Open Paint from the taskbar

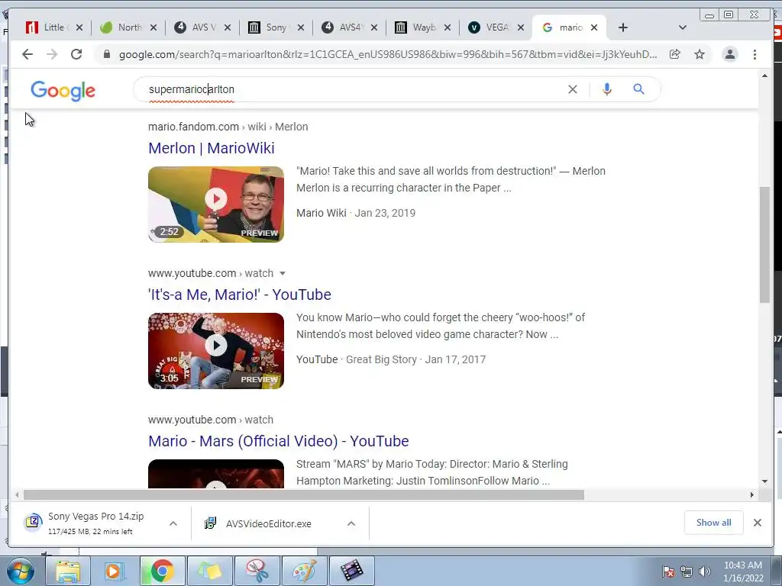[x=304, y=571]
